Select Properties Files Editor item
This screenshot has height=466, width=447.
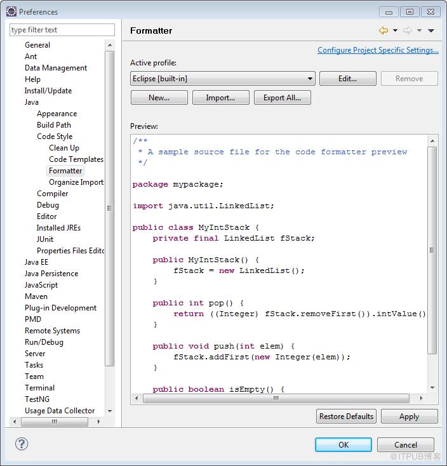click(70, 251)
